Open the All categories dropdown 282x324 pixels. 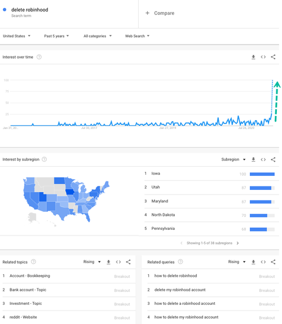click(98, 36)
